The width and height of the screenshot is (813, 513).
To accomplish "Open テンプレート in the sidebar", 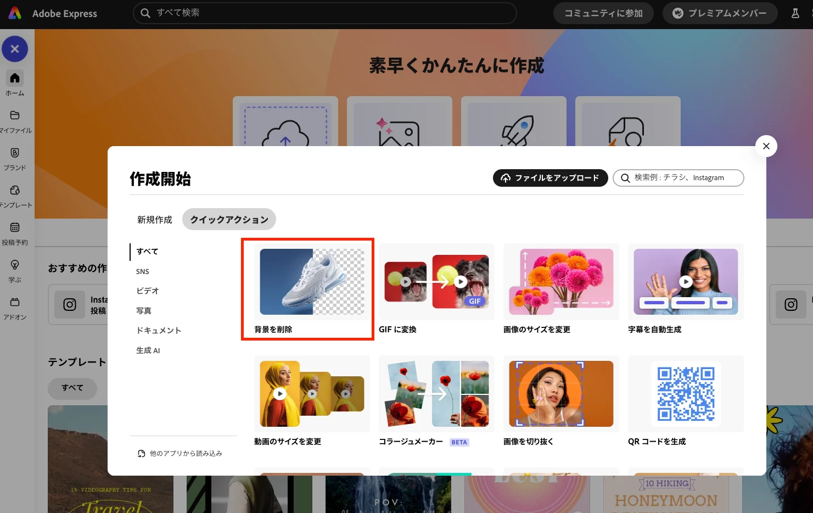I will tap(15, 196).
